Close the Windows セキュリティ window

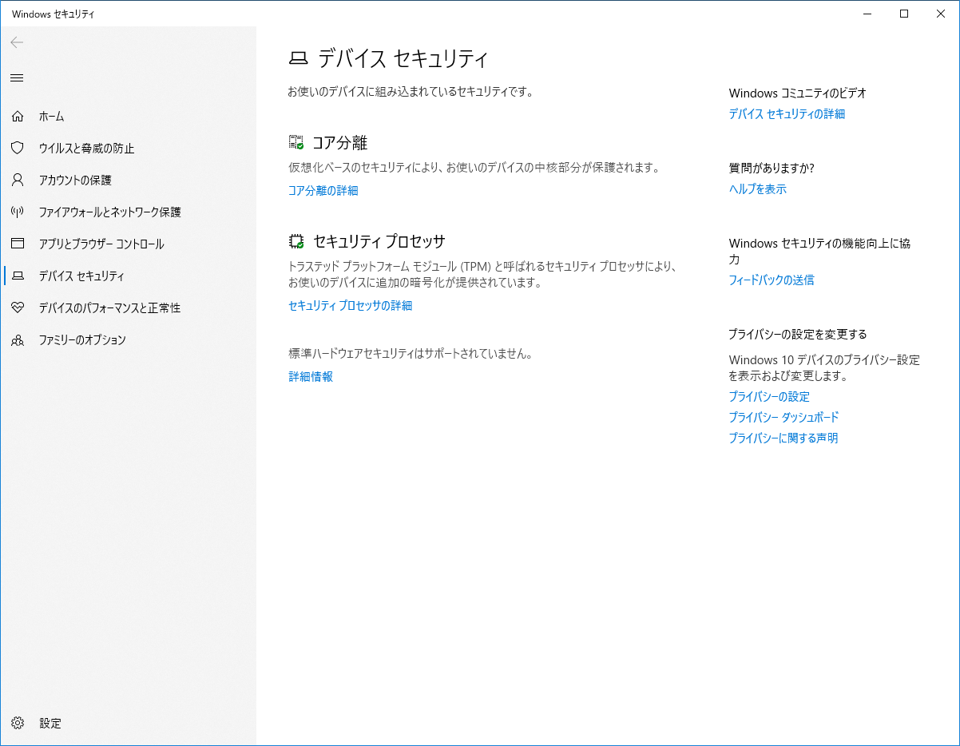pos(941,14)
